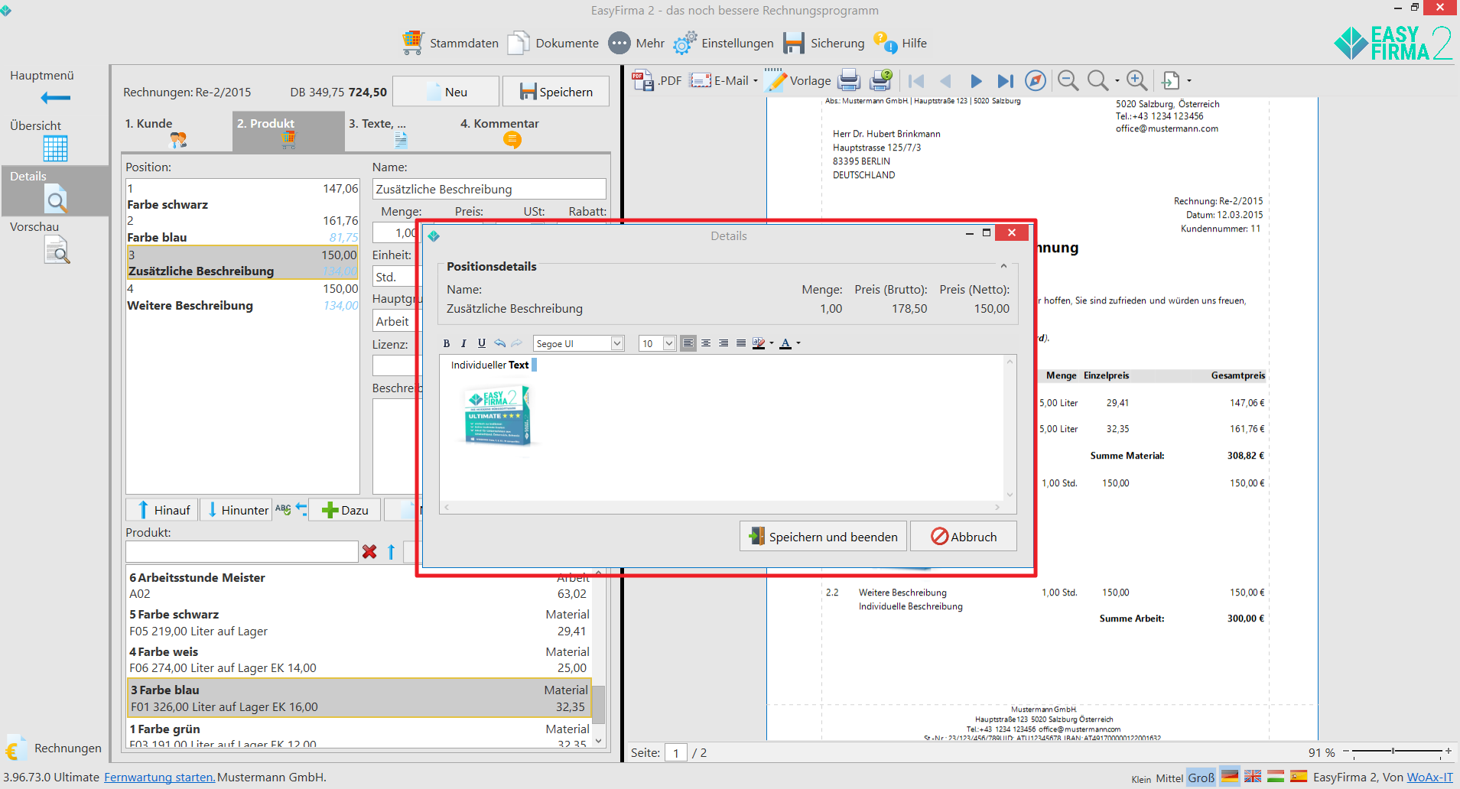The image size is (1460, 789).
Task: Switch language to English flag
Action: (1253, 776)
